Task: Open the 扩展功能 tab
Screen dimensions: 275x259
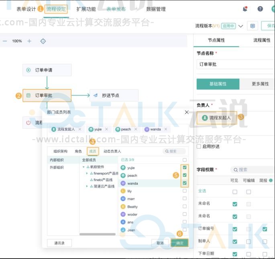Action: tap(86, 9)
